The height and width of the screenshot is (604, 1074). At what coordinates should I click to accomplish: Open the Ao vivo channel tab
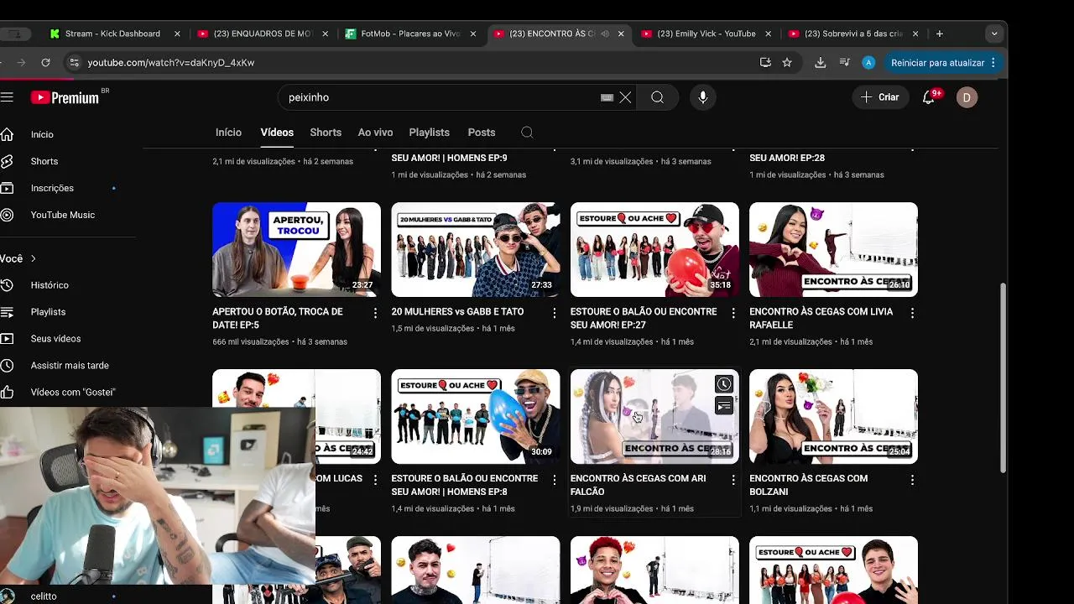(x=375, y=133)
